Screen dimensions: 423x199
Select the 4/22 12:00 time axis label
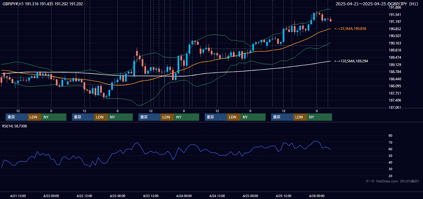click(84, 196)
